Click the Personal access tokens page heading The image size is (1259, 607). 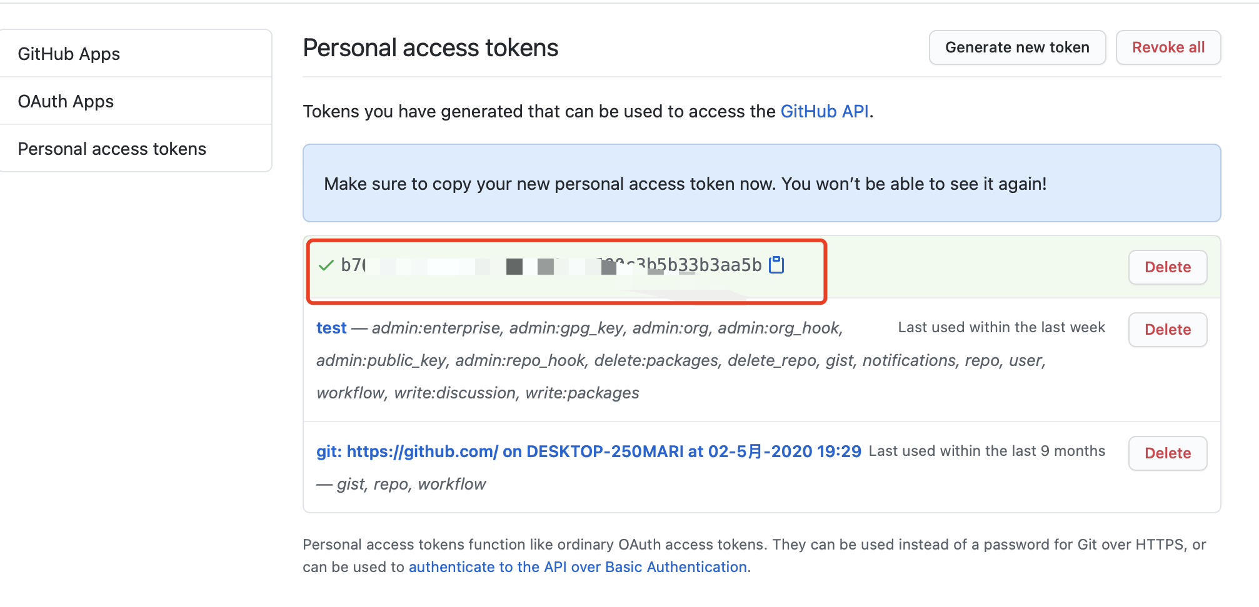pyautogui.click(x=431, y=48)
